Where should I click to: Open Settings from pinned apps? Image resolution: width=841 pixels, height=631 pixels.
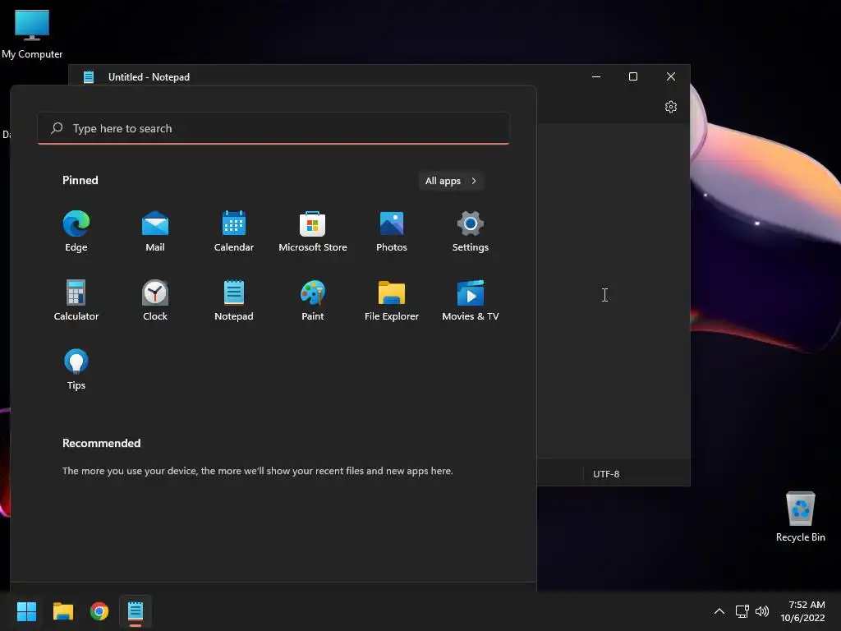click(471, 231)
